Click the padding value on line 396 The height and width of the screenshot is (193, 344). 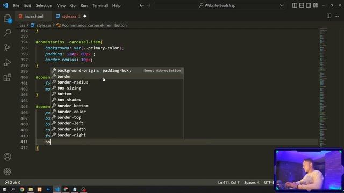pyautogui.click(x=79, y=54)
